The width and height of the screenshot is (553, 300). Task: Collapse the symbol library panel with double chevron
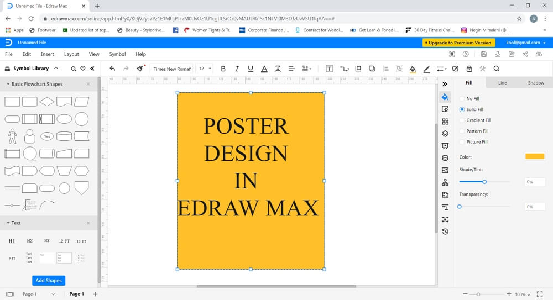[x=92, y=69]
